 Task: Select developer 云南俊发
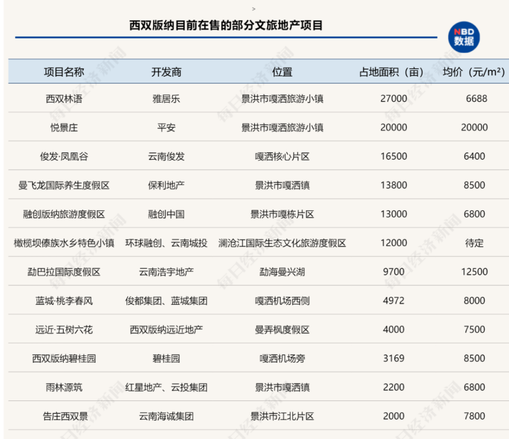166,156
